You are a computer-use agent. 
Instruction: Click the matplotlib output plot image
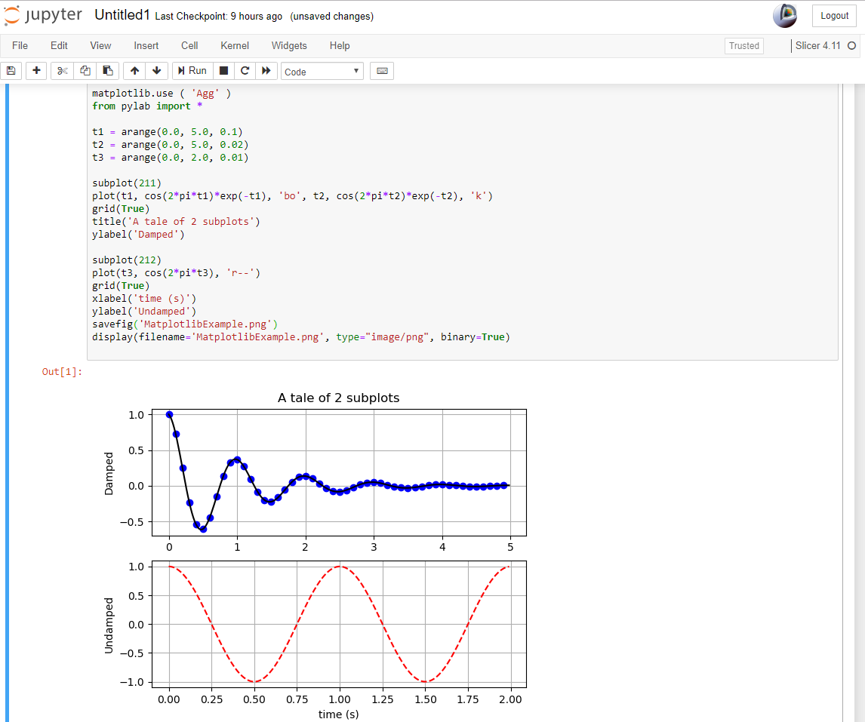315,555
